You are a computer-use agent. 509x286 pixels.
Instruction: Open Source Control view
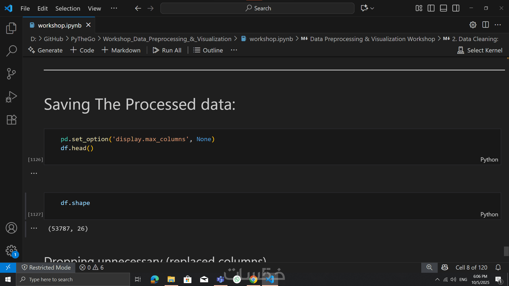11,74
